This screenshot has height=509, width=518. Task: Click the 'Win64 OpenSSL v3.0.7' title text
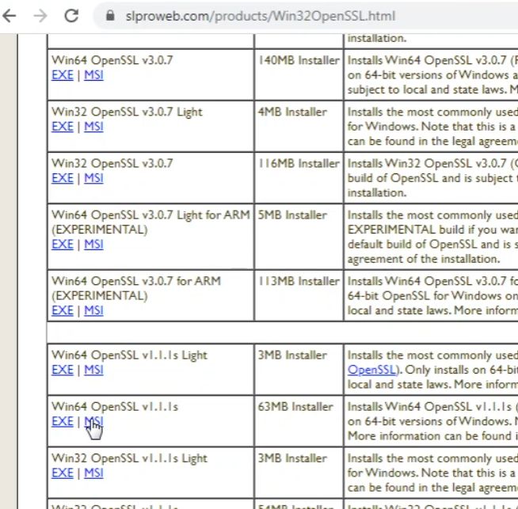[x=112, y=60]
